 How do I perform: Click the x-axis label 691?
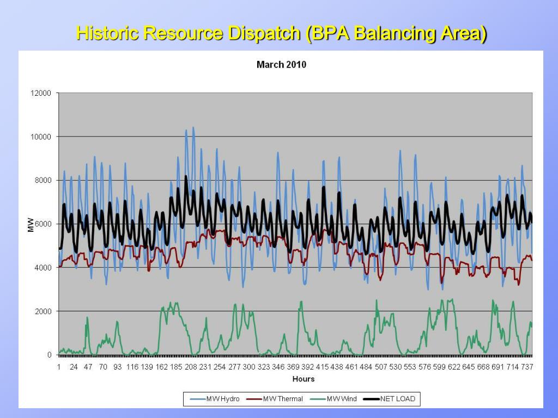pyautogui.click(x=498, y=367)
